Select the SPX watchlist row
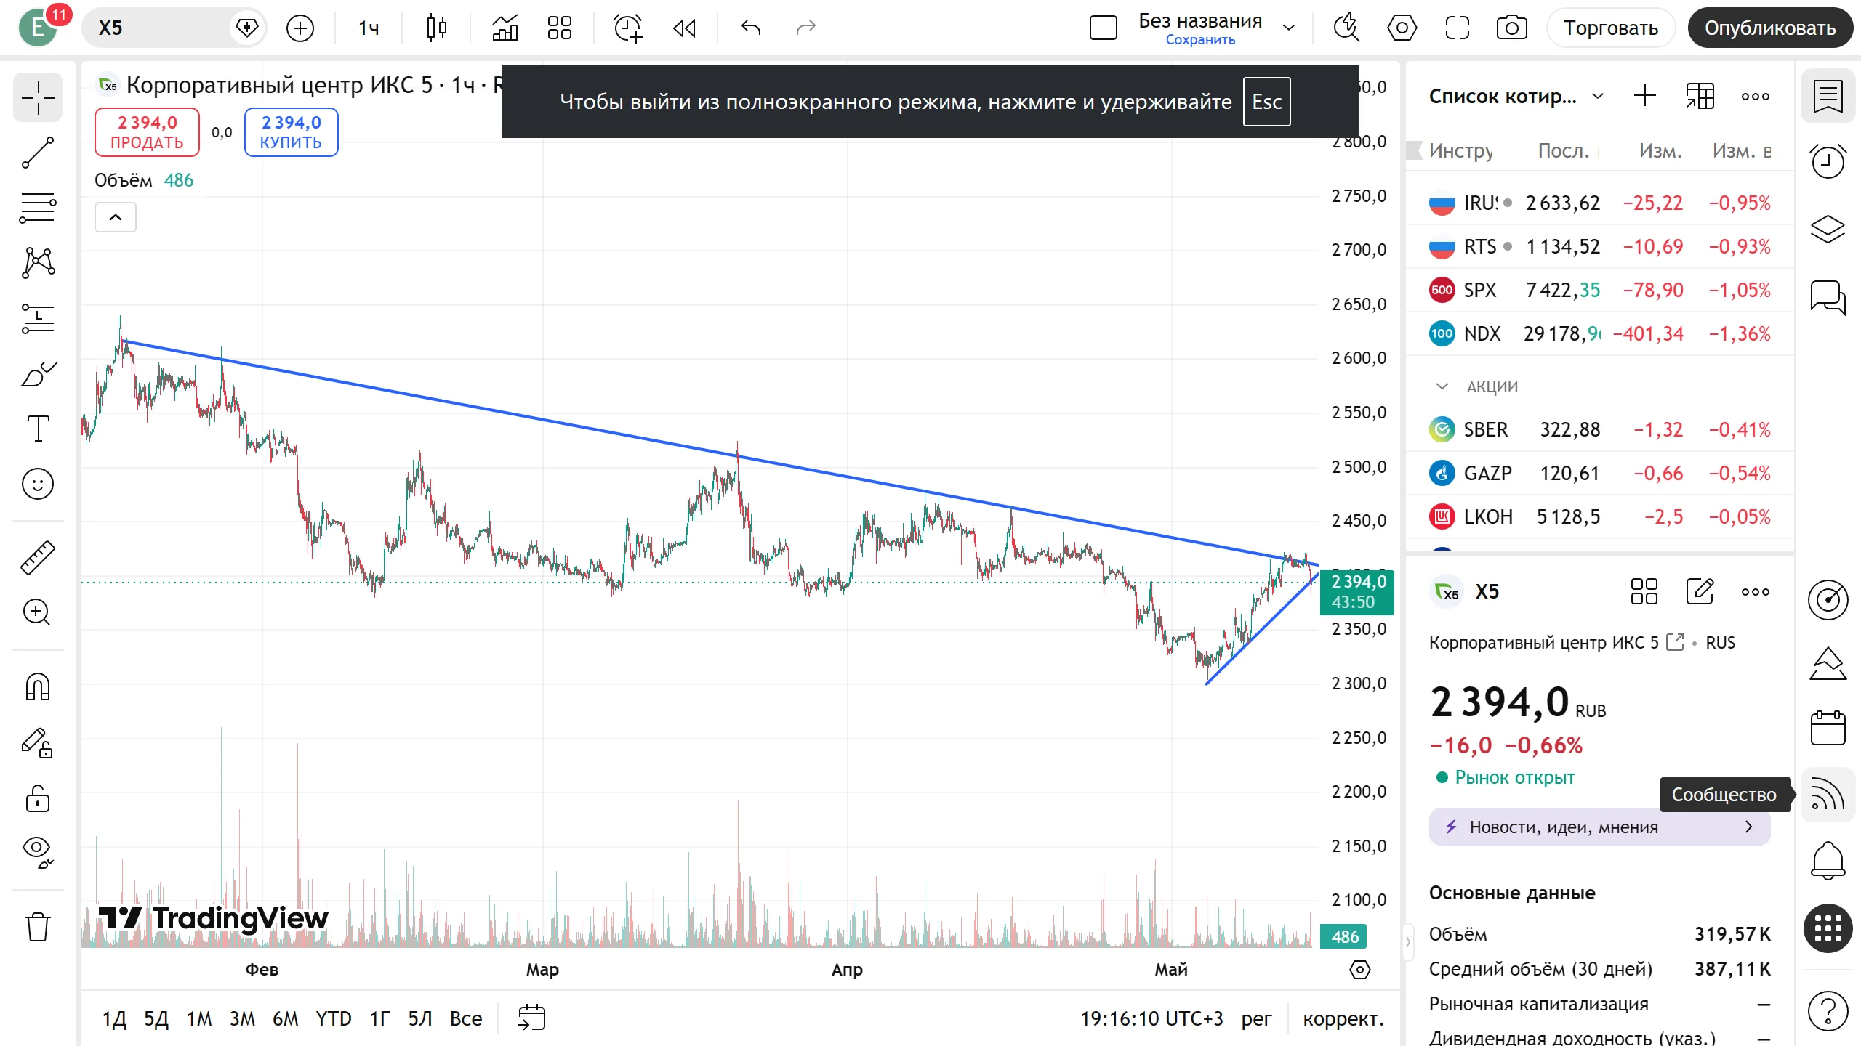The height and width of the screenshot is (1046, 1861). tap(1599, 291)
